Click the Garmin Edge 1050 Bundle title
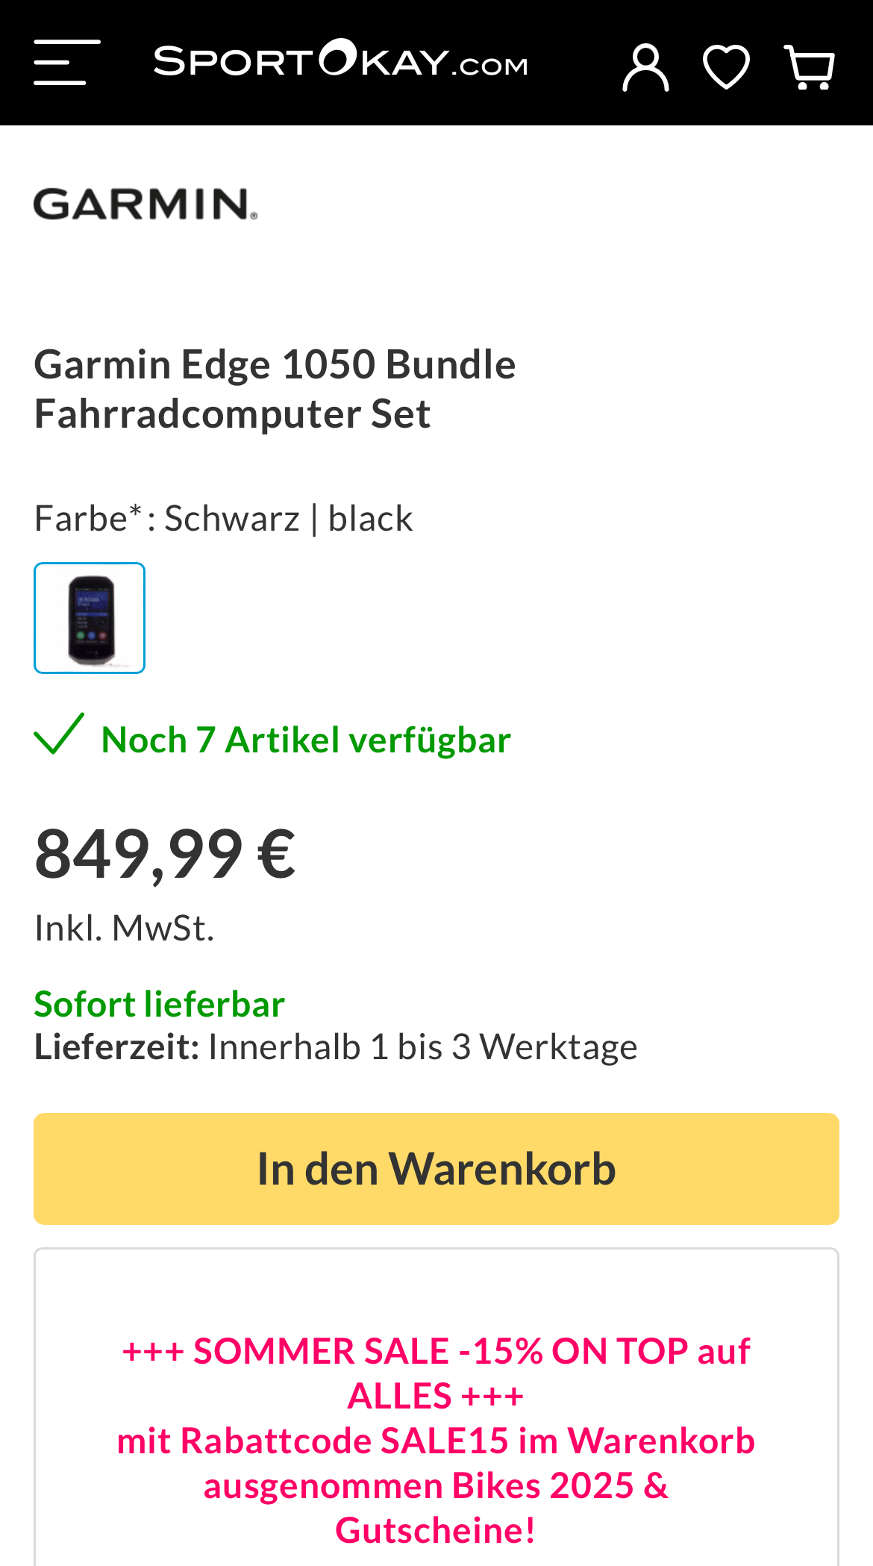 click(275, 388)
